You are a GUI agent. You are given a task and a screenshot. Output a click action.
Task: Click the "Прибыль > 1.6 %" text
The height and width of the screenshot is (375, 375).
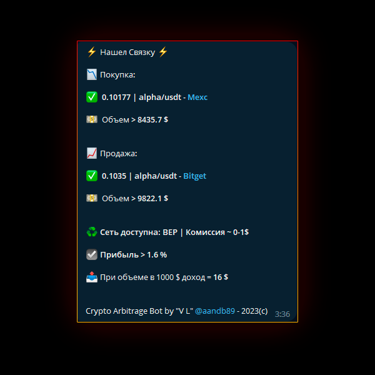[134, 255]
